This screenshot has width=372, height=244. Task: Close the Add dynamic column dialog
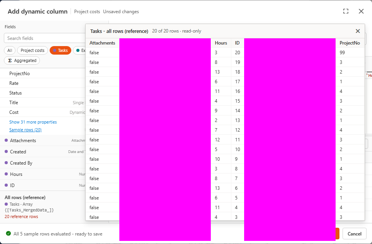(361, 11)
